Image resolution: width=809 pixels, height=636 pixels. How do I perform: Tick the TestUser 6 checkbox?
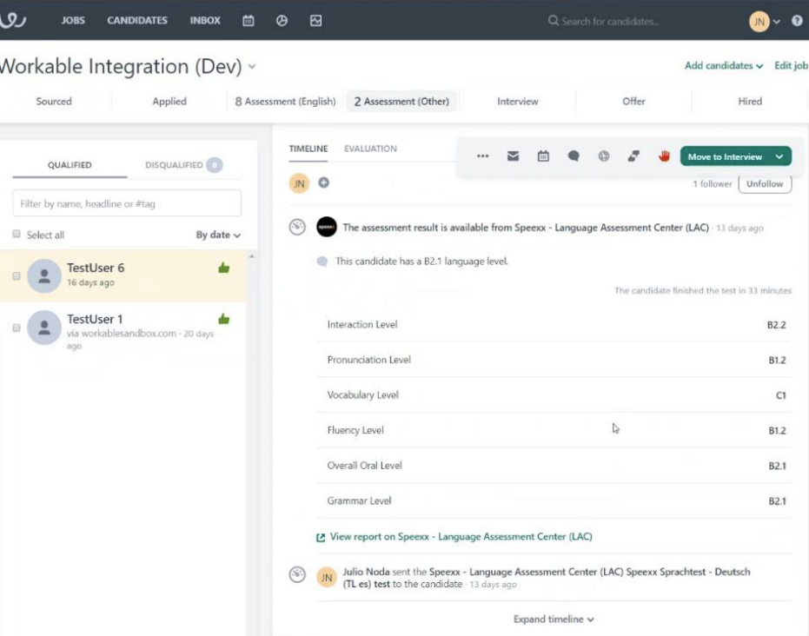click(x=17, y=276)
